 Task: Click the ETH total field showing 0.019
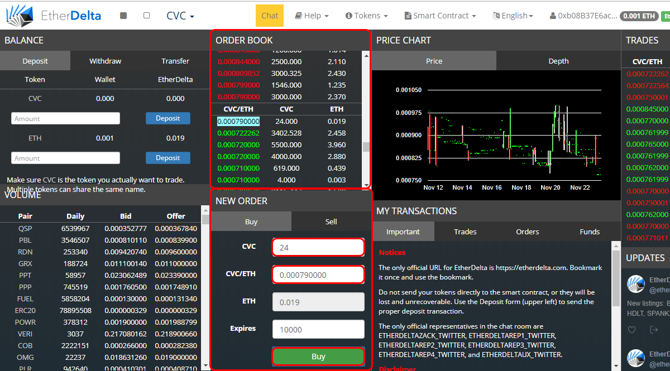coord(318,302)
